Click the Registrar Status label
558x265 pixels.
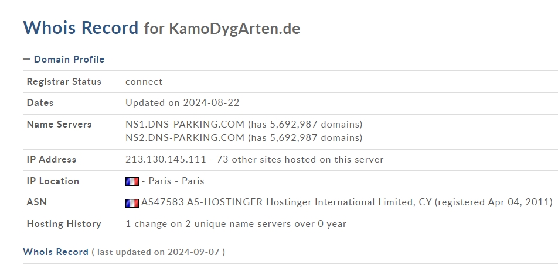click(x=64, y=82)
